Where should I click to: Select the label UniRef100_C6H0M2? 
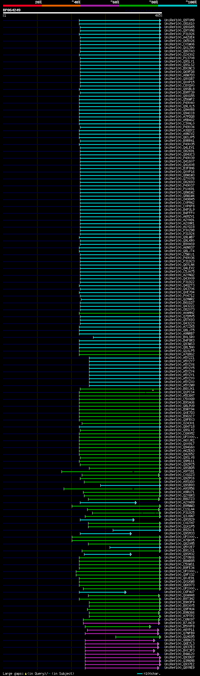pyautogui.click(x=179, y=433)
